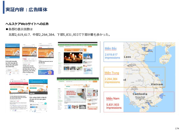Click the Haiphong label on the map
181x135 pixels.
tap(149, 51)
